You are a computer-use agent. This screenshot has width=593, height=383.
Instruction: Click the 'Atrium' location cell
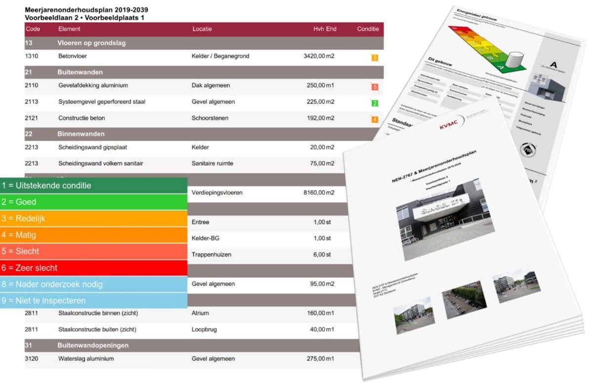tap(201, 313)
